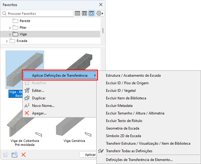Viewport: 201px width, 164px height.
Task: Select Símbolo 2D de Escada
Action: 149,136
